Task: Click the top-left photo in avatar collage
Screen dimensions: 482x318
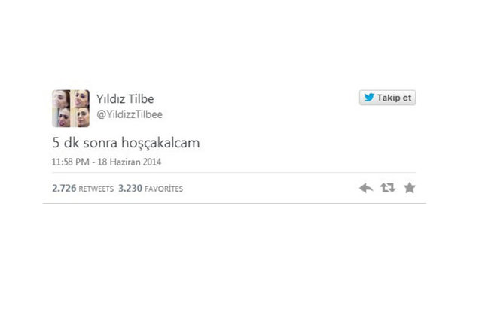Action: coord(61,98)
